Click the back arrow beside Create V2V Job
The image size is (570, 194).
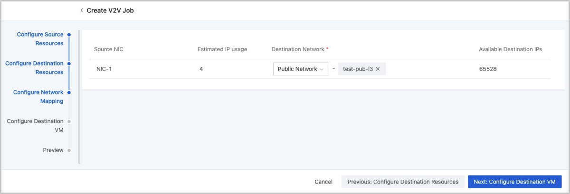click(x=82, y=10)
